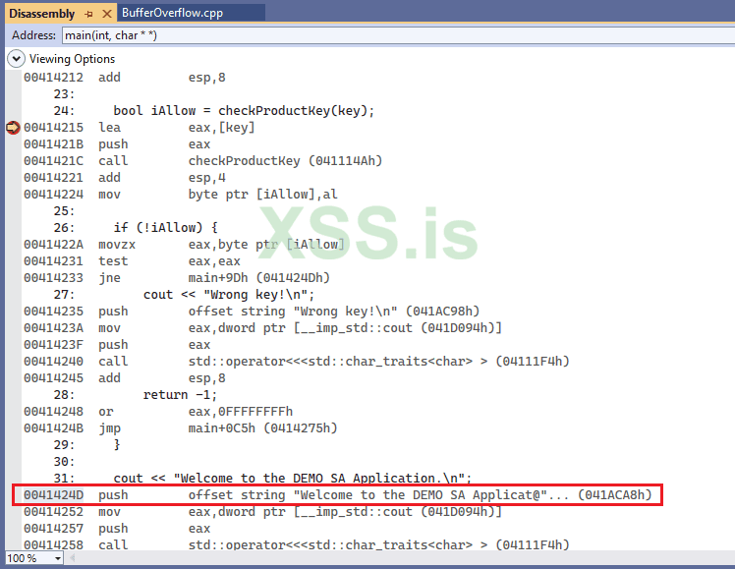Select source line 26 if (!iAllow)
735x569 pixels.
pyautogui.click(x=136, y=228)
